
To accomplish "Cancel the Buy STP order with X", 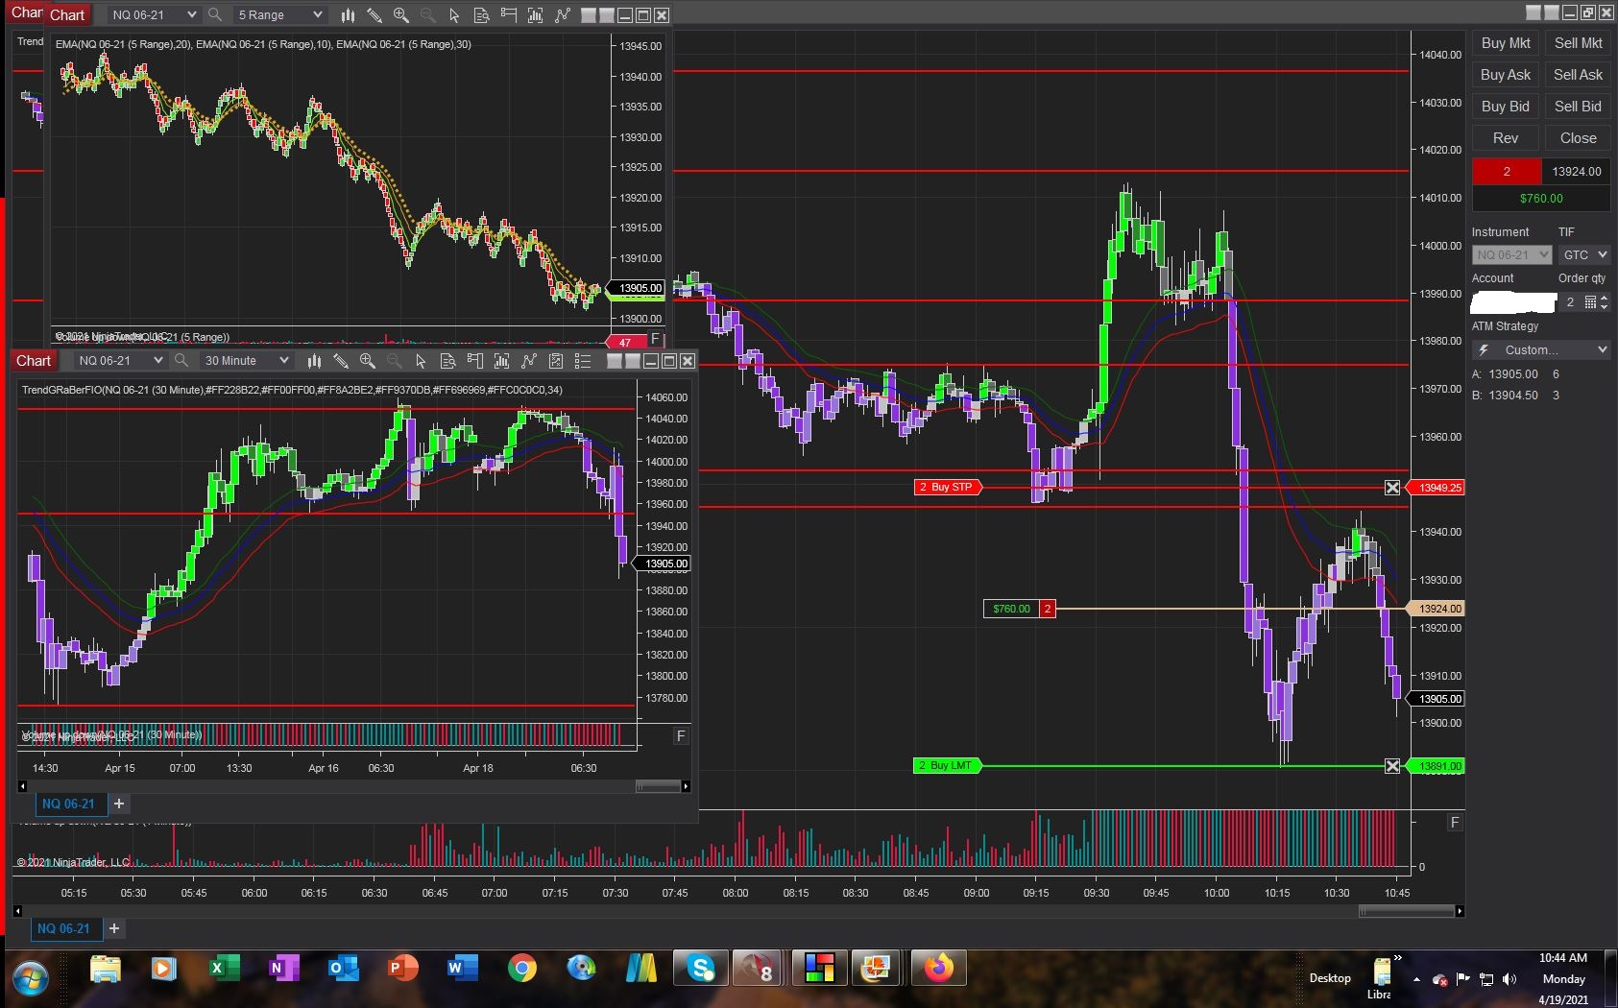I will point(1392,488).
